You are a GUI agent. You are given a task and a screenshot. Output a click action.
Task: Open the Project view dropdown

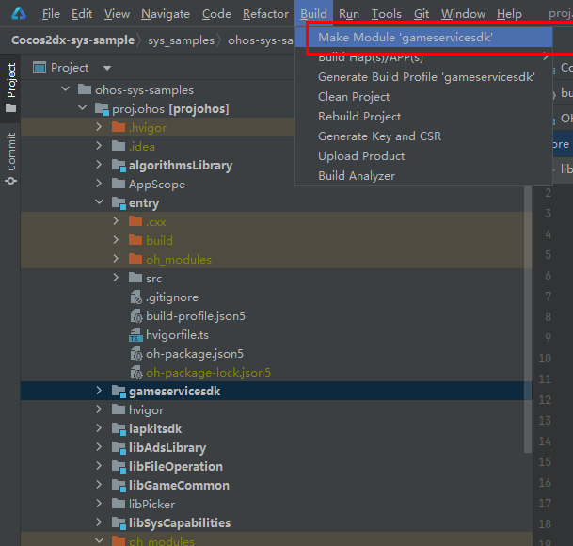pyautogui.click(x=107, y=68)
